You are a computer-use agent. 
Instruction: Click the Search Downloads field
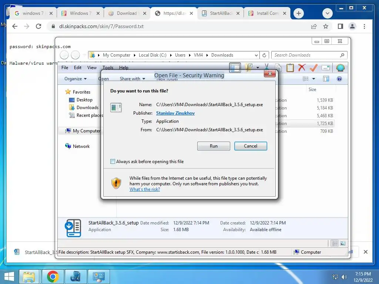[x=309, y=55]
